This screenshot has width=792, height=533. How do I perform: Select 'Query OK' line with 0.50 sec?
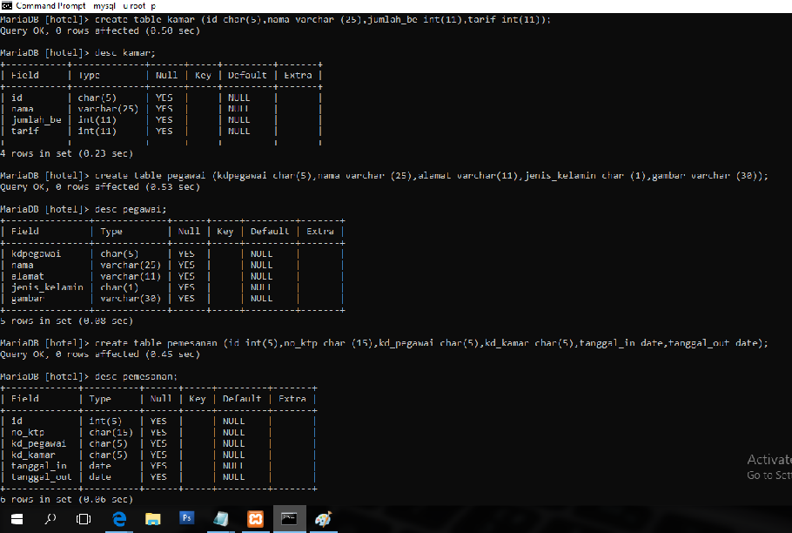click(100, 30)
